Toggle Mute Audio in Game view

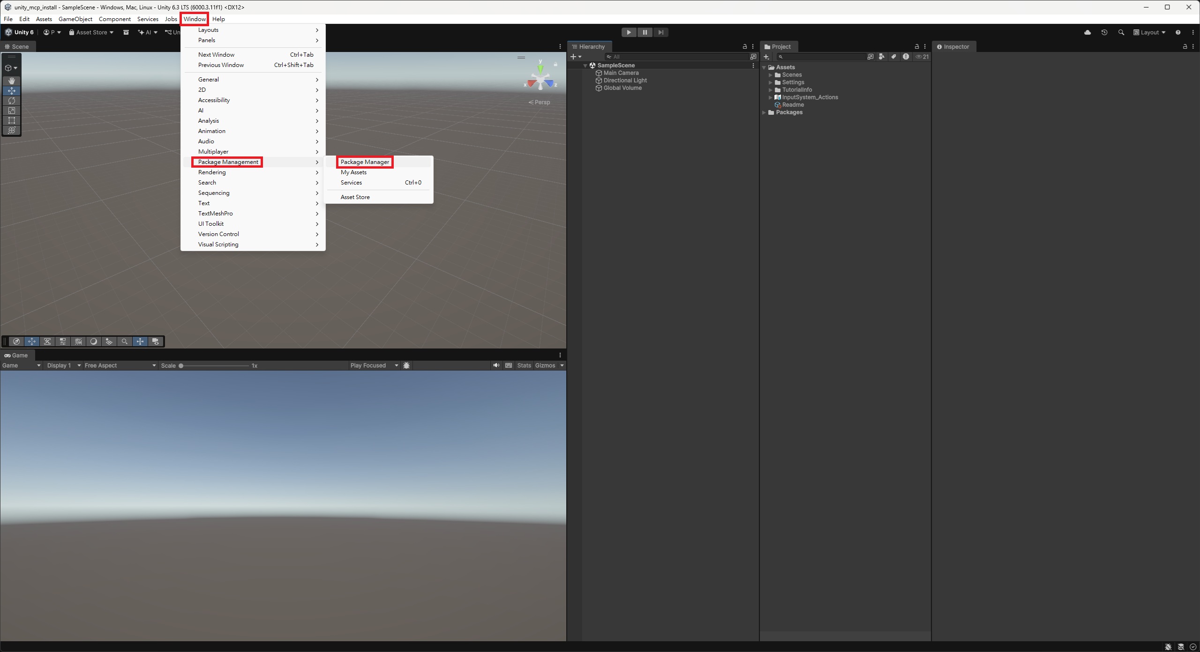pos(496,365)
